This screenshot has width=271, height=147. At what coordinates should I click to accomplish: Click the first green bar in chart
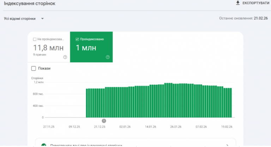(87, 103)
